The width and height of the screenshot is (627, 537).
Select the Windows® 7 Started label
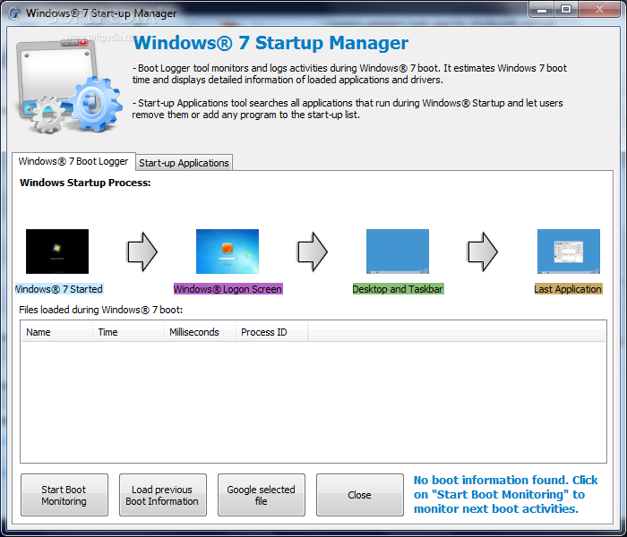pos(59,289)
